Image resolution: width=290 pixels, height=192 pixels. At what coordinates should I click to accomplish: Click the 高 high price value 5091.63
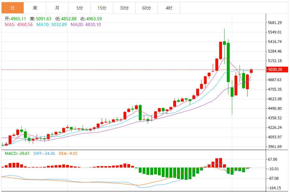[x=43, y=19]
